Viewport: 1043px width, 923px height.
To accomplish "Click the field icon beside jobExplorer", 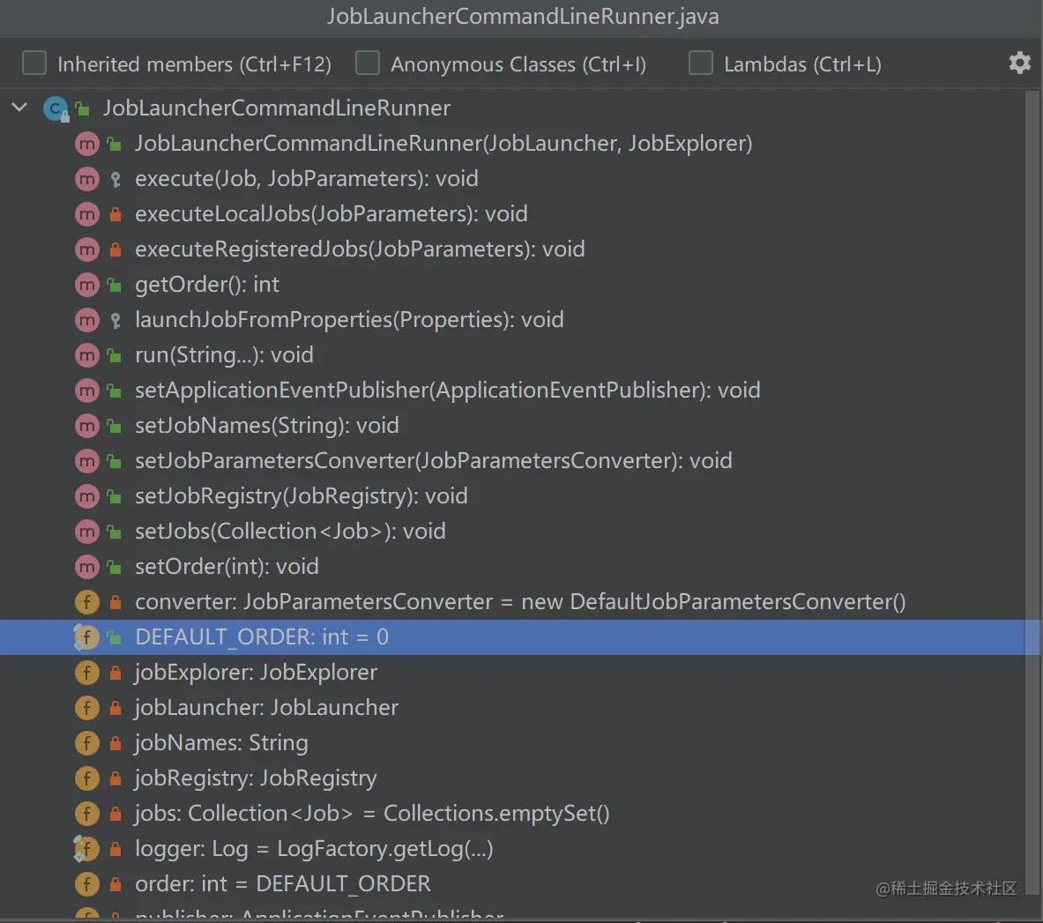I will (x=86, y=673).
